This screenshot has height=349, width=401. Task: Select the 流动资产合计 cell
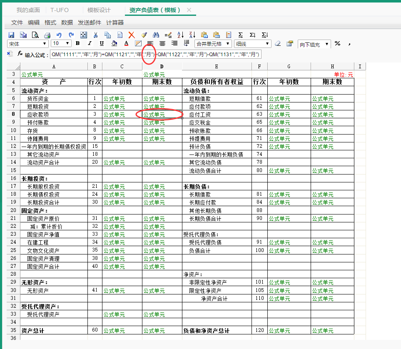coord(54,162)
